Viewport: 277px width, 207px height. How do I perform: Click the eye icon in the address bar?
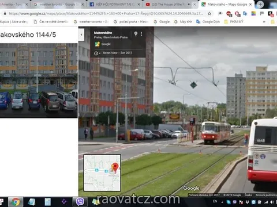point(220,13)
